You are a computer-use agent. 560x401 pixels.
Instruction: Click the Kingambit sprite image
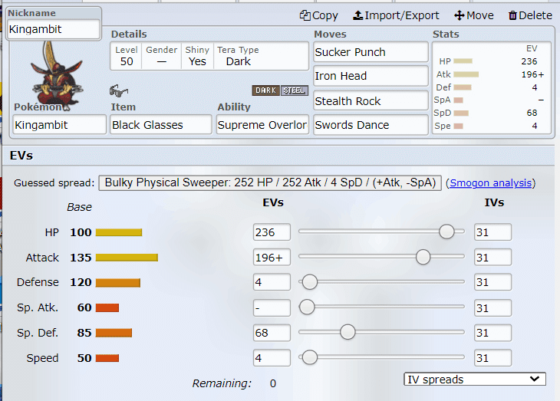(x=57, y=76)
